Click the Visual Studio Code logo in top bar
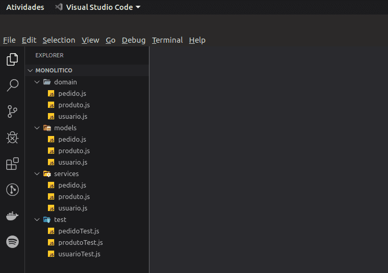 (59, 7)
